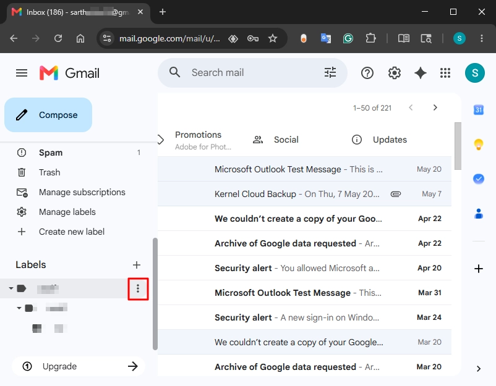This screenshot has height=386, width=496.
Task: Click the address bar URL
Action: 169,38
